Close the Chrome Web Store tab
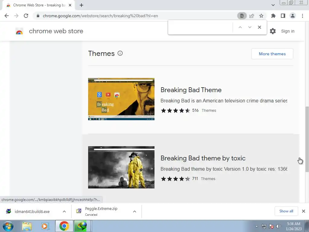309x232 pixels. coord(70,5)
